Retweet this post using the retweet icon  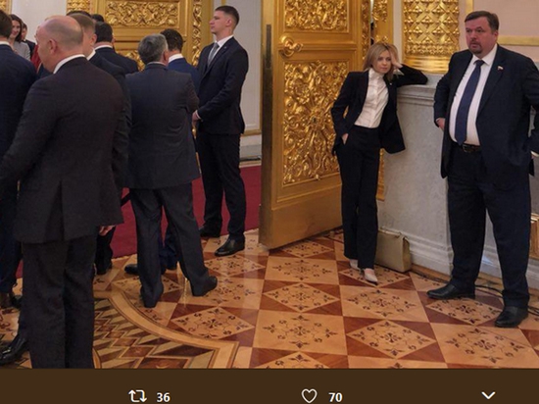(137, 396)
